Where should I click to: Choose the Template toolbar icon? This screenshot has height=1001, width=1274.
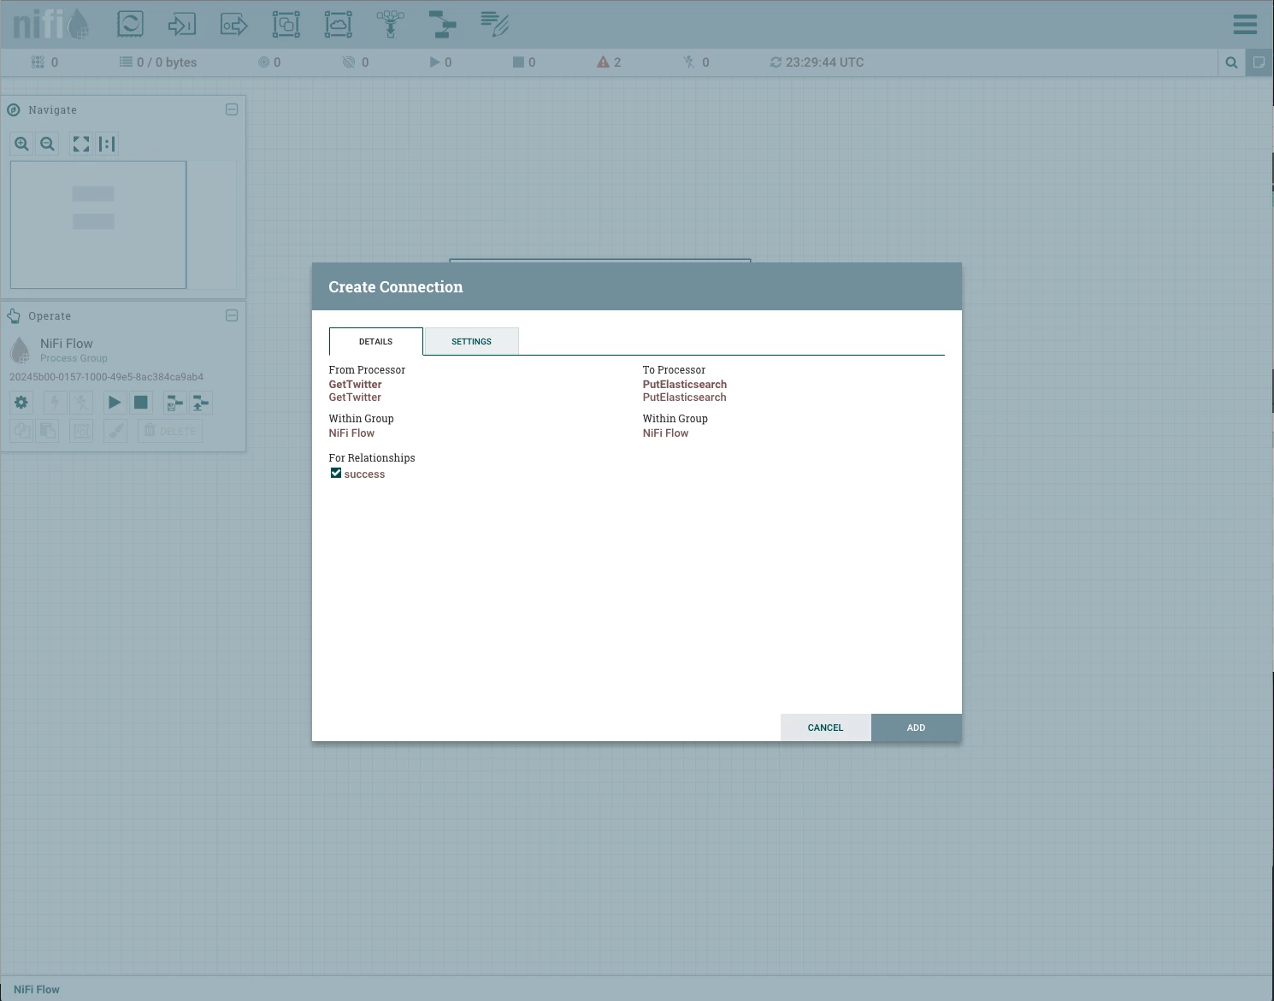click(x=442, y=24)
